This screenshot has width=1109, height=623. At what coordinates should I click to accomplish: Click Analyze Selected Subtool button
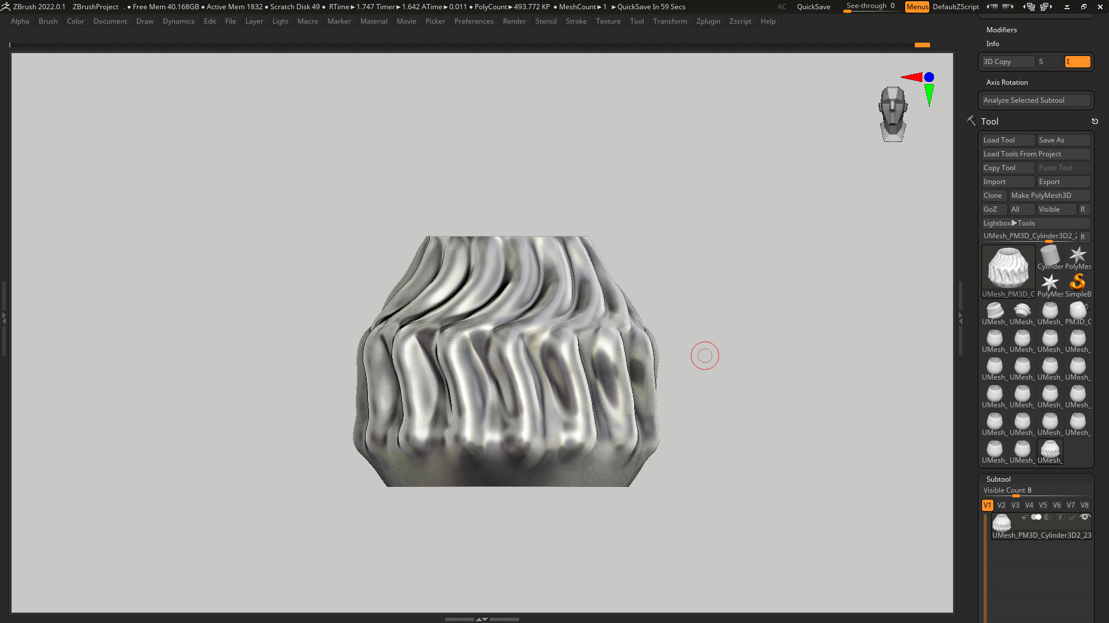point(1036,100)
